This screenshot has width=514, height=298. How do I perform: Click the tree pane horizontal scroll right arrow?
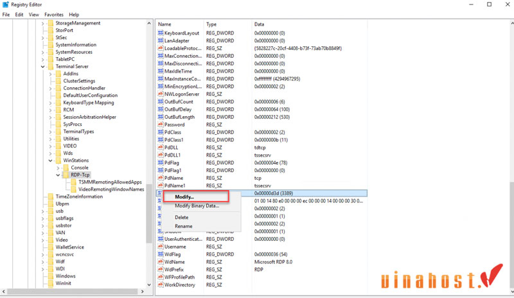[x=142, y=292]
